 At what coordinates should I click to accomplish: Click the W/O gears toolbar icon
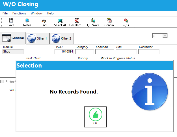click(126, 20)
